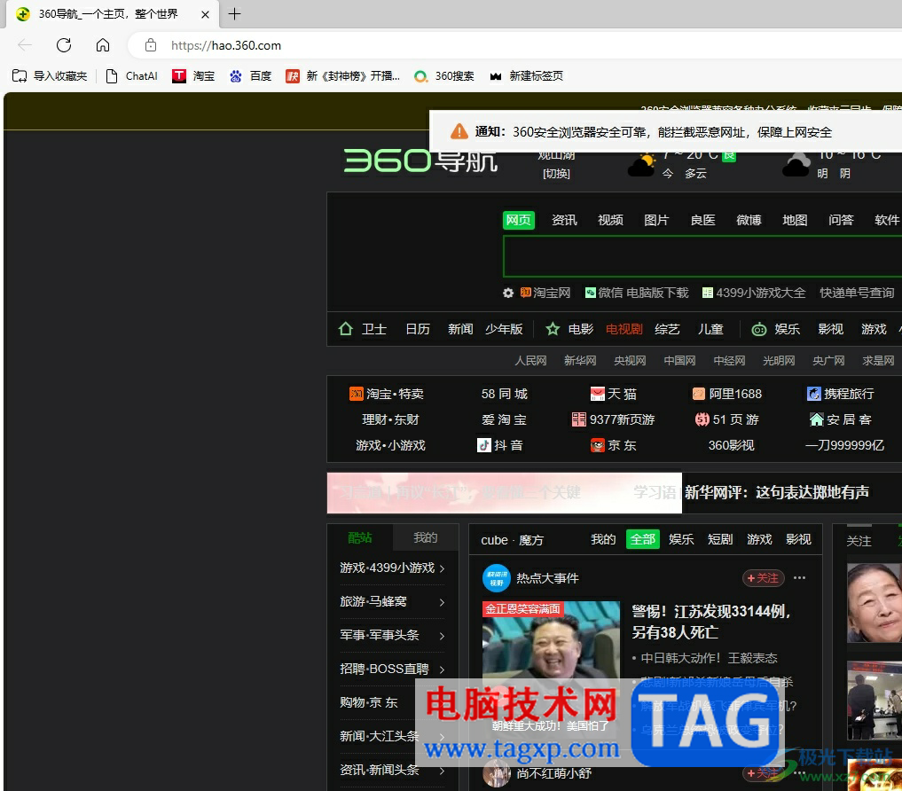
Task: Follow 热点大事件 with the +关注 toggle
Action: tap(763, 577)
